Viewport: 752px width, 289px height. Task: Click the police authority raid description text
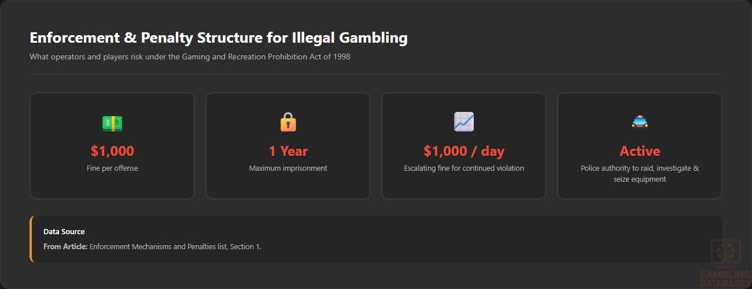tap(640, 174)
